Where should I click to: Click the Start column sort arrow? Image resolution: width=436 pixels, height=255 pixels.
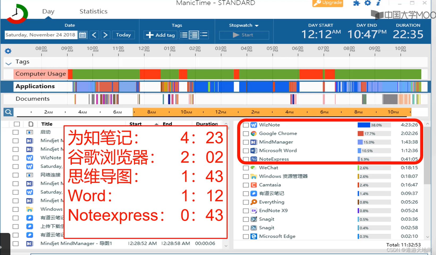coord(156,124)
